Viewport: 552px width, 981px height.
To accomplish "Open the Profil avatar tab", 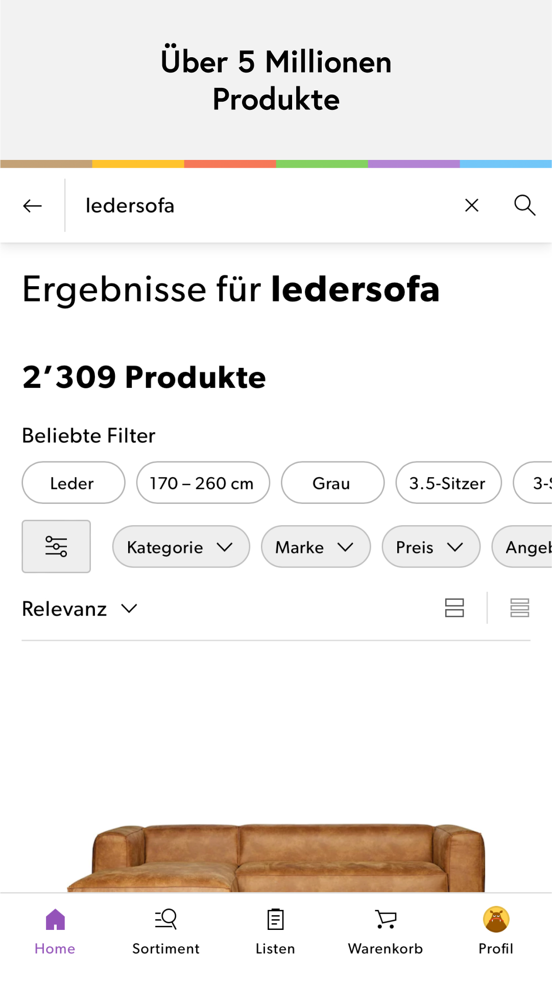I will (496, 932).
